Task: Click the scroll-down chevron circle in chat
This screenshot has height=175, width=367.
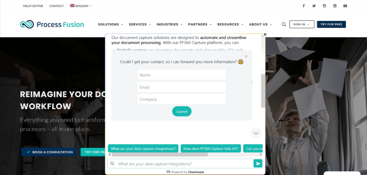Action: pyautogui.click(x=256, y=133)
